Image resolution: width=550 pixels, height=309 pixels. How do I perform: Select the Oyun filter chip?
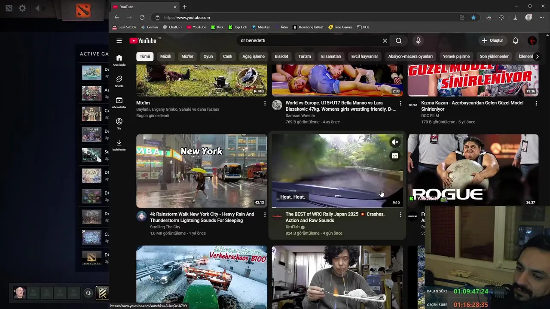[208, 57]
